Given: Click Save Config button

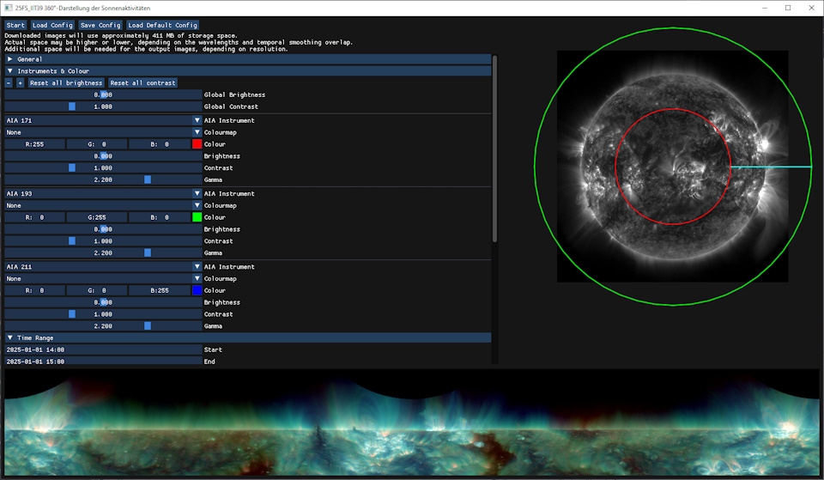Looking at the screenshot, I should point(100,25).
